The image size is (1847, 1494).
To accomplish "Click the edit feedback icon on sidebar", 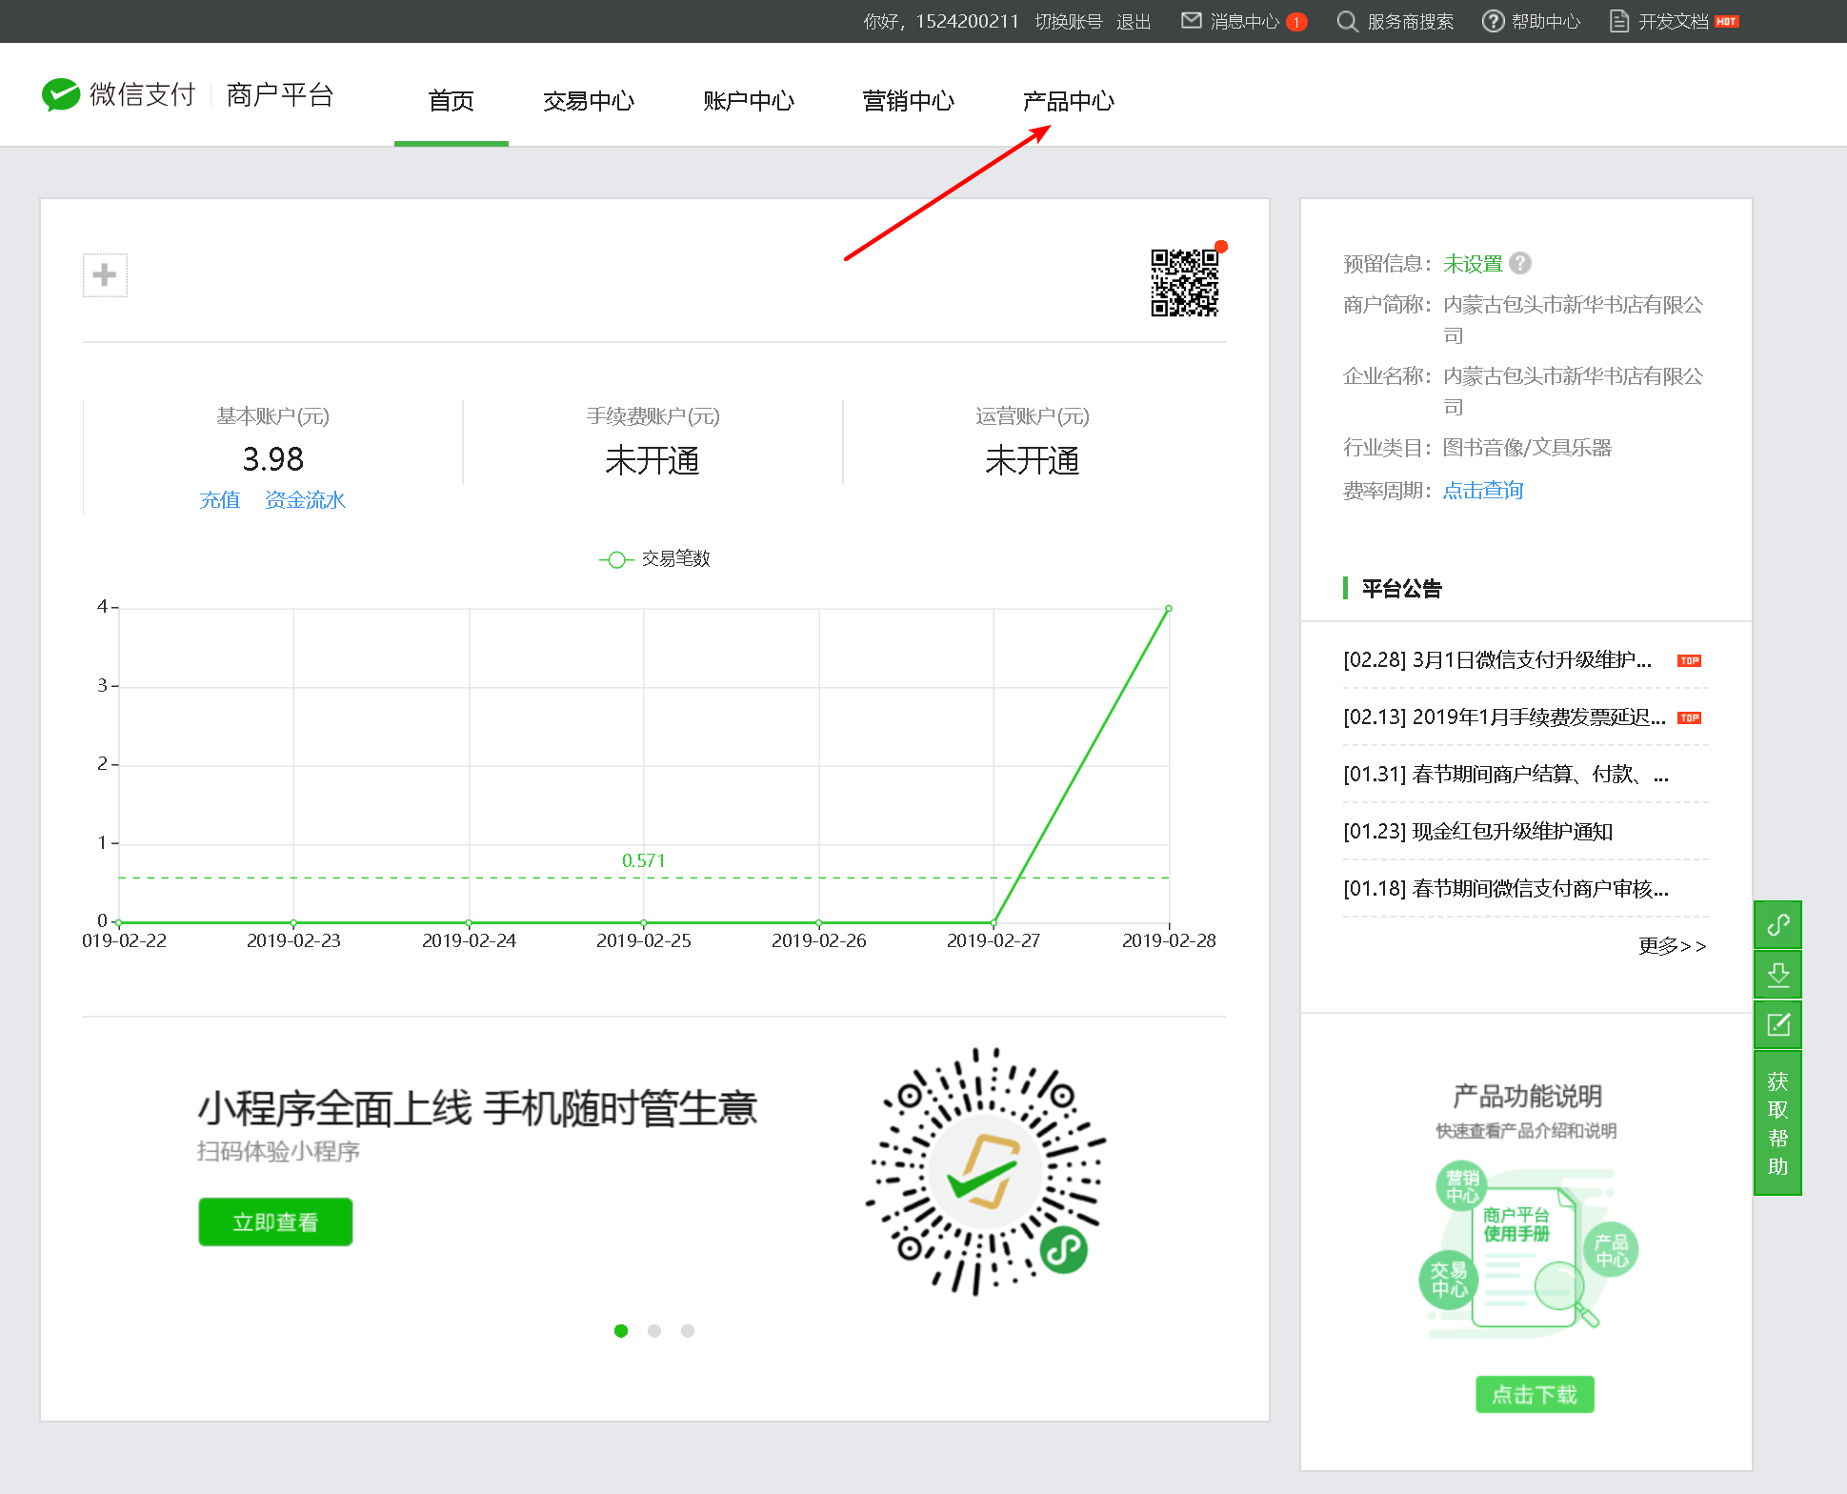I will 1777,1025.
